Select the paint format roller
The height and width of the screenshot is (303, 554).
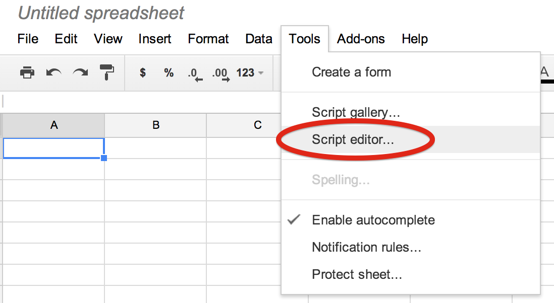click(106, 73)
